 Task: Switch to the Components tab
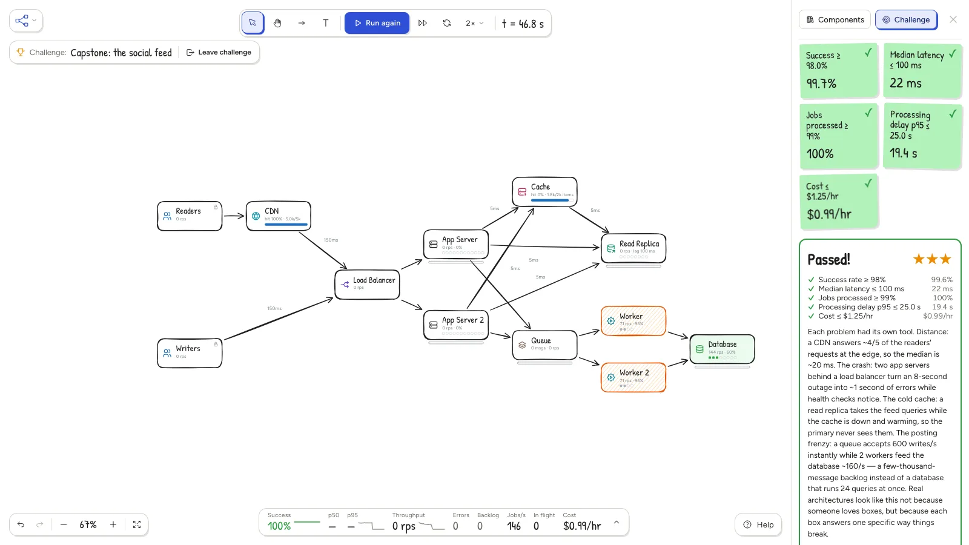tap(835, 19)
